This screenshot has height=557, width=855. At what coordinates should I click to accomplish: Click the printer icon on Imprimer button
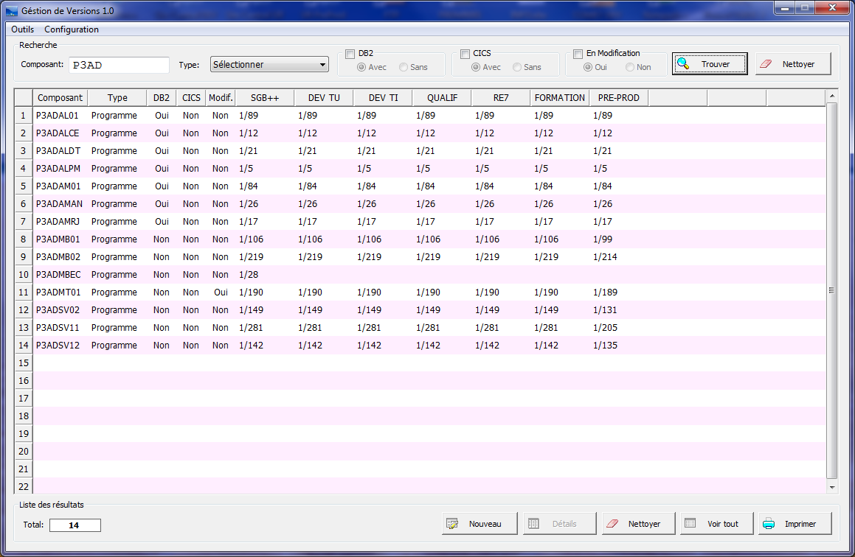click(x=768, y=524)
